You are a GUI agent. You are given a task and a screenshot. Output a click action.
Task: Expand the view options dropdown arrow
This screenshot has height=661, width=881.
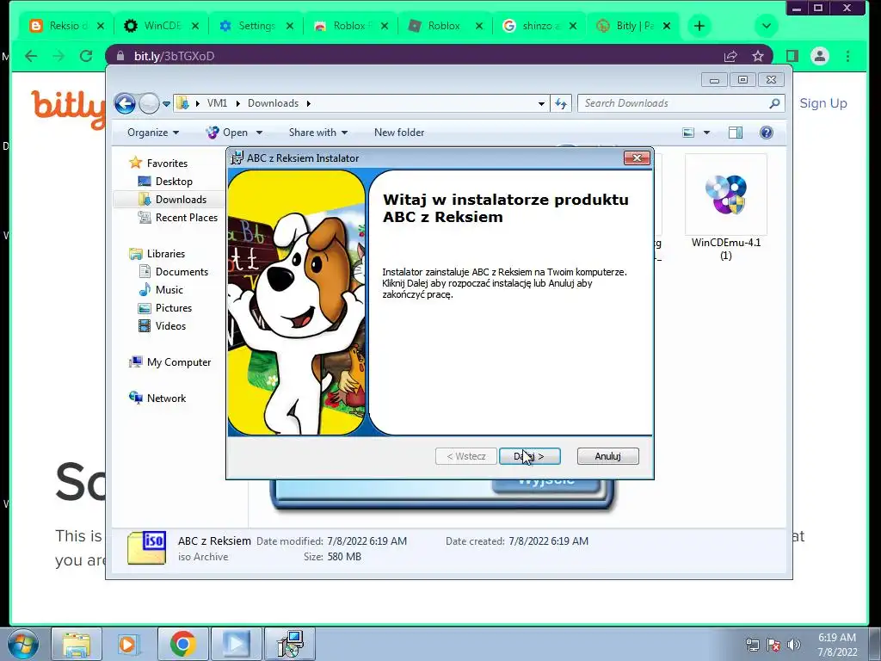tap(707, 133)
